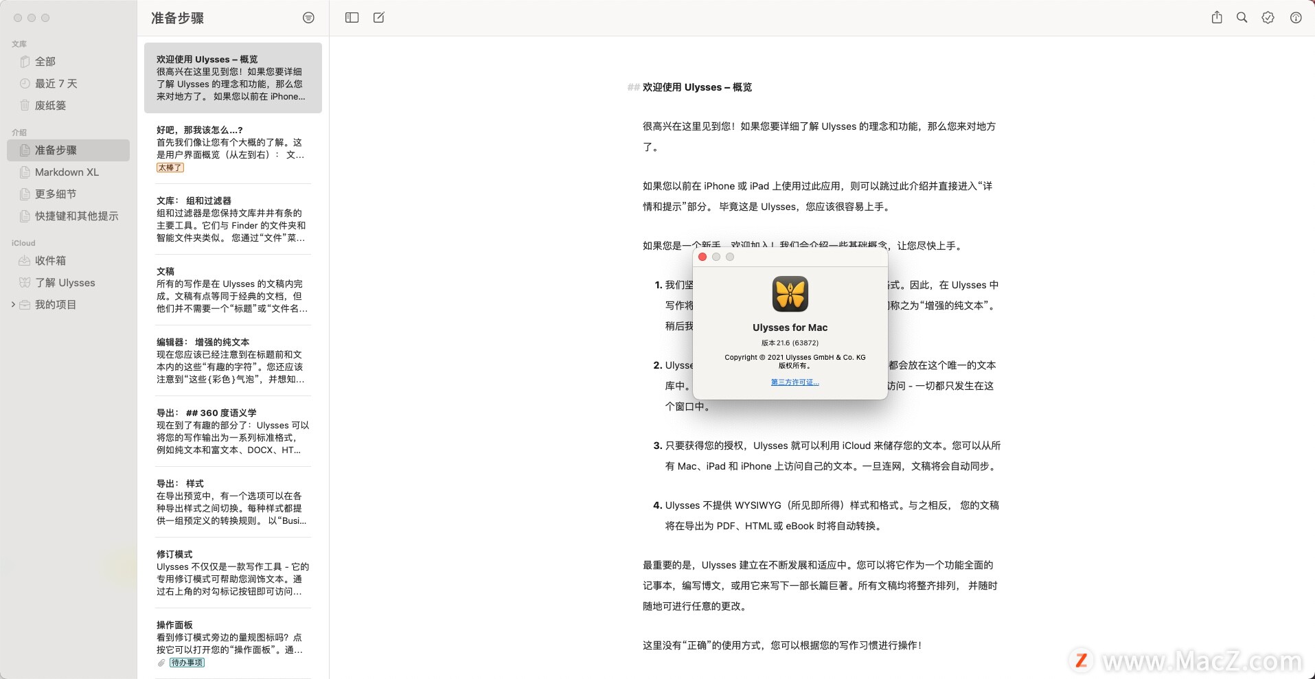Click the sheet icon beside 更多细节

tap(25, 194)
